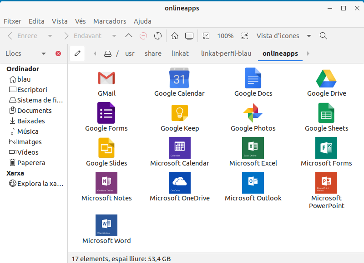Click the Microsoft Word icon
Screen dimensions: 364x263
pos(106,225)
